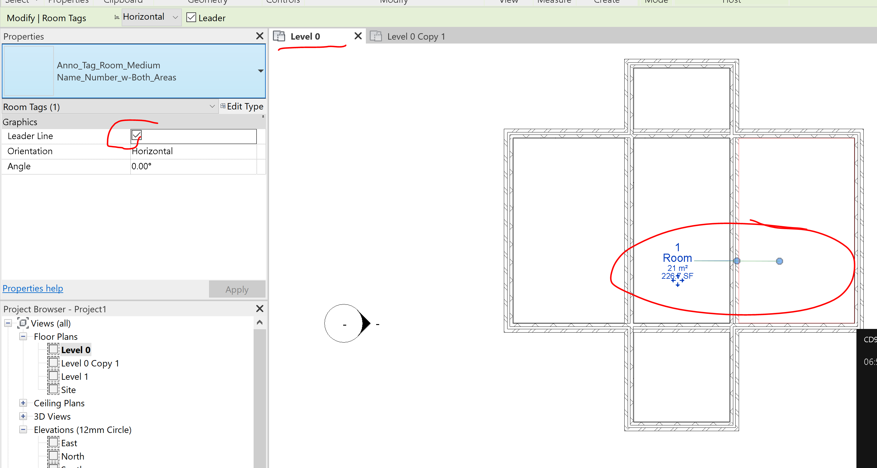
Task: Collapse the Floor Plans tree node
Action: coord(23,336)
